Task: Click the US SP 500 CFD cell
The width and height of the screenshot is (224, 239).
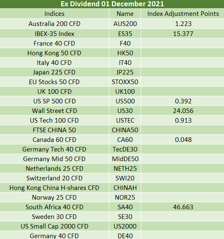Action: pos(54,101)
